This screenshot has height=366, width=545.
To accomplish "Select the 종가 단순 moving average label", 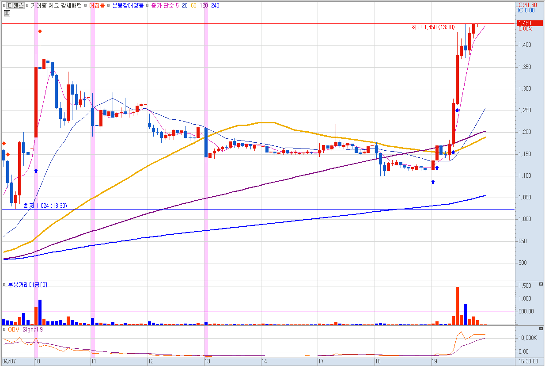I will (x=162, y=6).
